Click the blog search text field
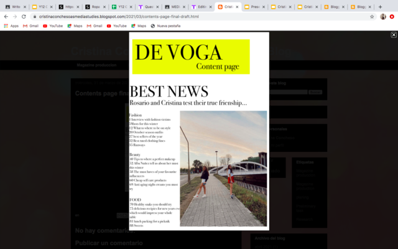Image resolution: width=398 pixels, height=249 pixels. coord(289,92)
